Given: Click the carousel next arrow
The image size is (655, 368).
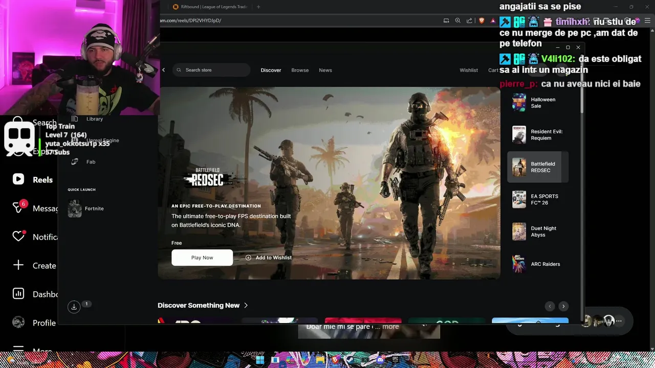Looking at the screenshot, I should point(563,306).
